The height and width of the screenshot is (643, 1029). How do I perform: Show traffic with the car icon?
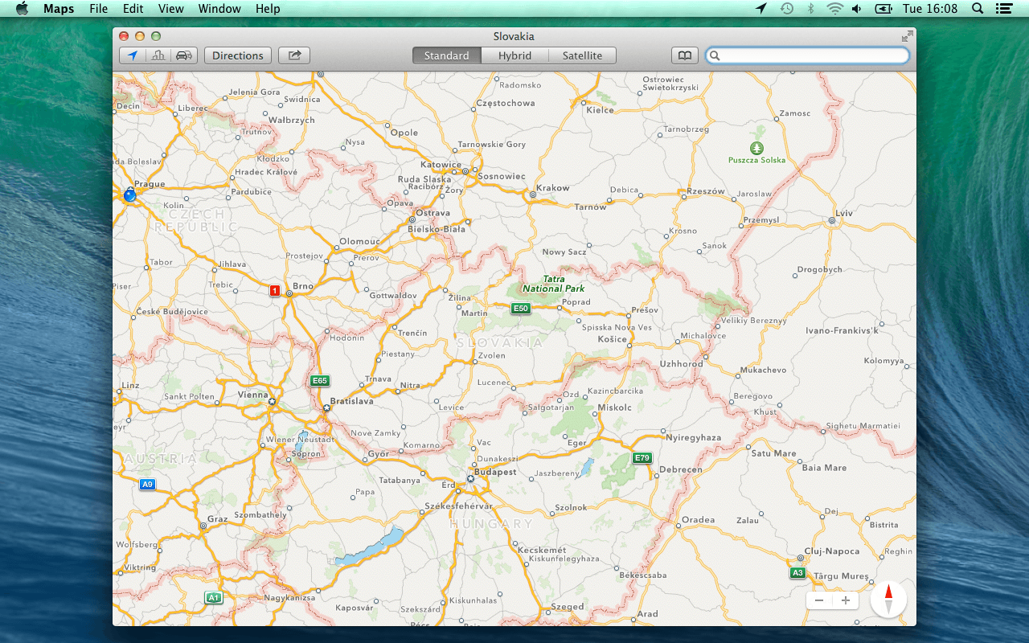pyautogui.click(x=184, y=55)
